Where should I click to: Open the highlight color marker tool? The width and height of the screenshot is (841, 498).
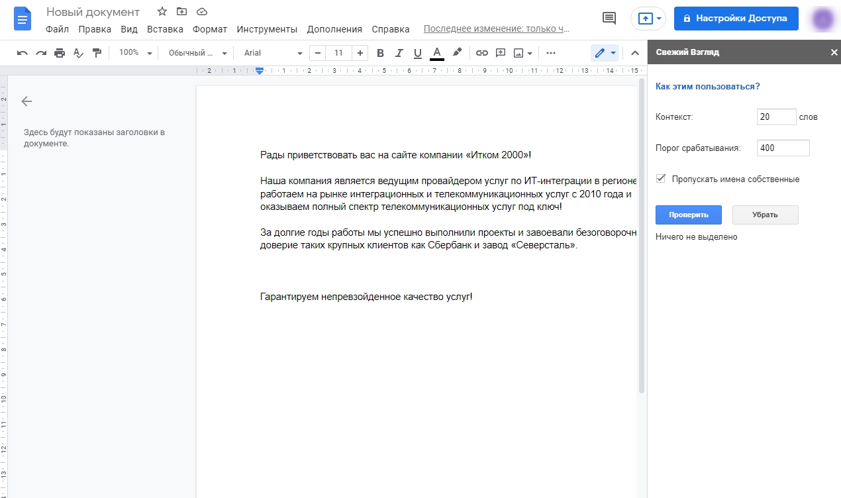click(457, 53)
